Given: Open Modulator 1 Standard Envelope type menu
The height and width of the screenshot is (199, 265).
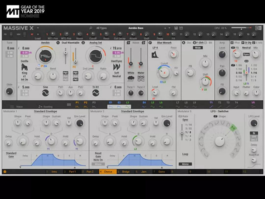Looking at the screenshot, I should tap(45, 111).
